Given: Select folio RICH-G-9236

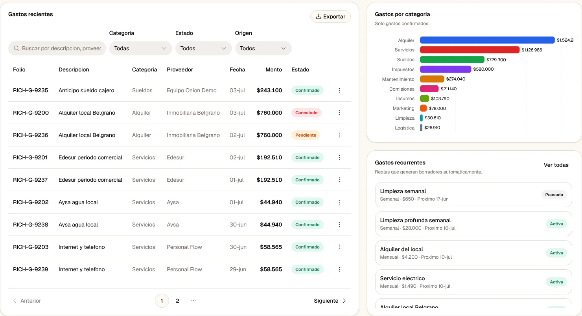Looking at the screenshot, I should (x=31, y=135).
